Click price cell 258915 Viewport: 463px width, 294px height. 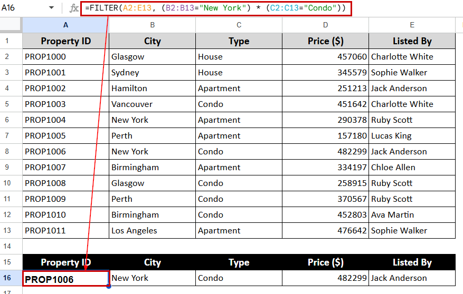[x=325, y=183]
